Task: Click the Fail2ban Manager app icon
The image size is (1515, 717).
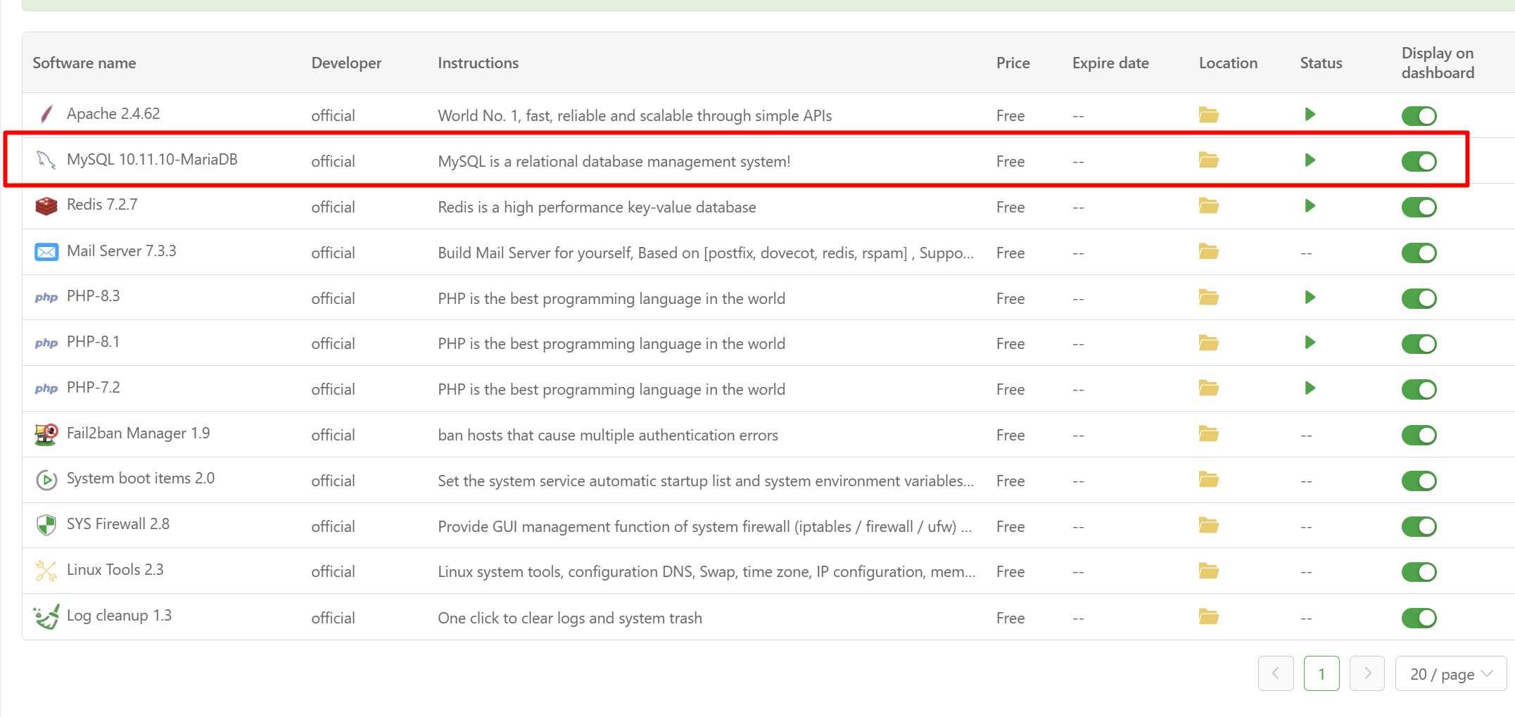Action: (46, 434)
